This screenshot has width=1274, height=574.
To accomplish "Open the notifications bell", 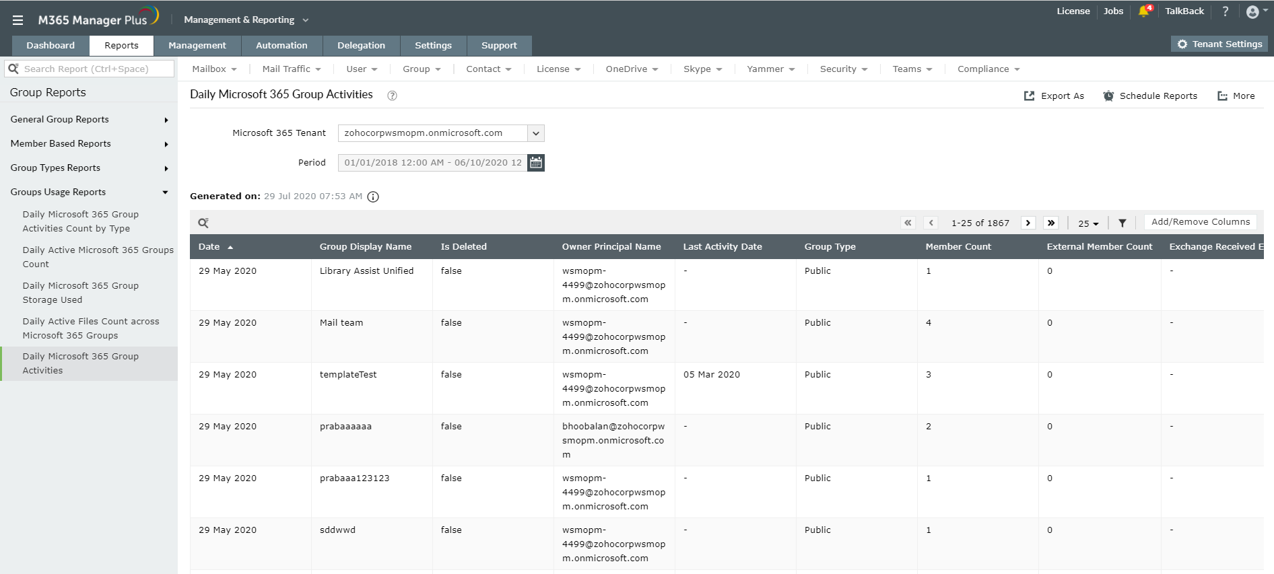I will (1144, 11).
